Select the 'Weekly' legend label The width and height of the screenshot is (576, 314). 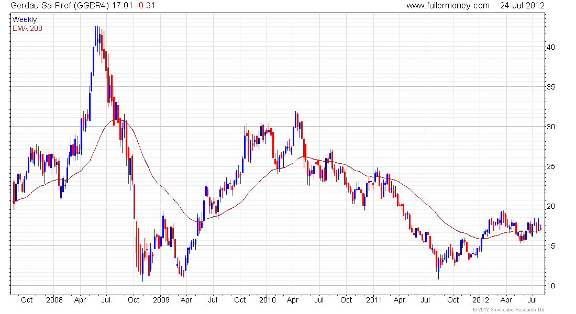point(25,19)
